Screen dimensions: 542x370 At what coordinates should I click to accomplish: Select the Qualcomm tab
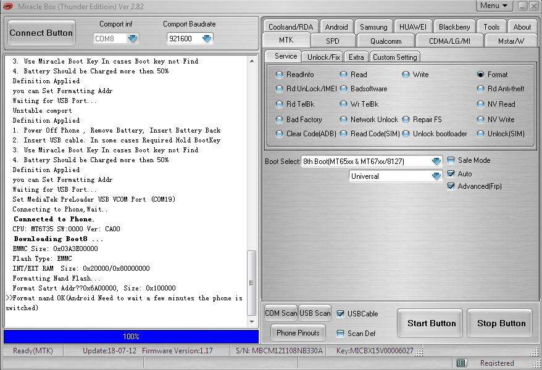386,41
